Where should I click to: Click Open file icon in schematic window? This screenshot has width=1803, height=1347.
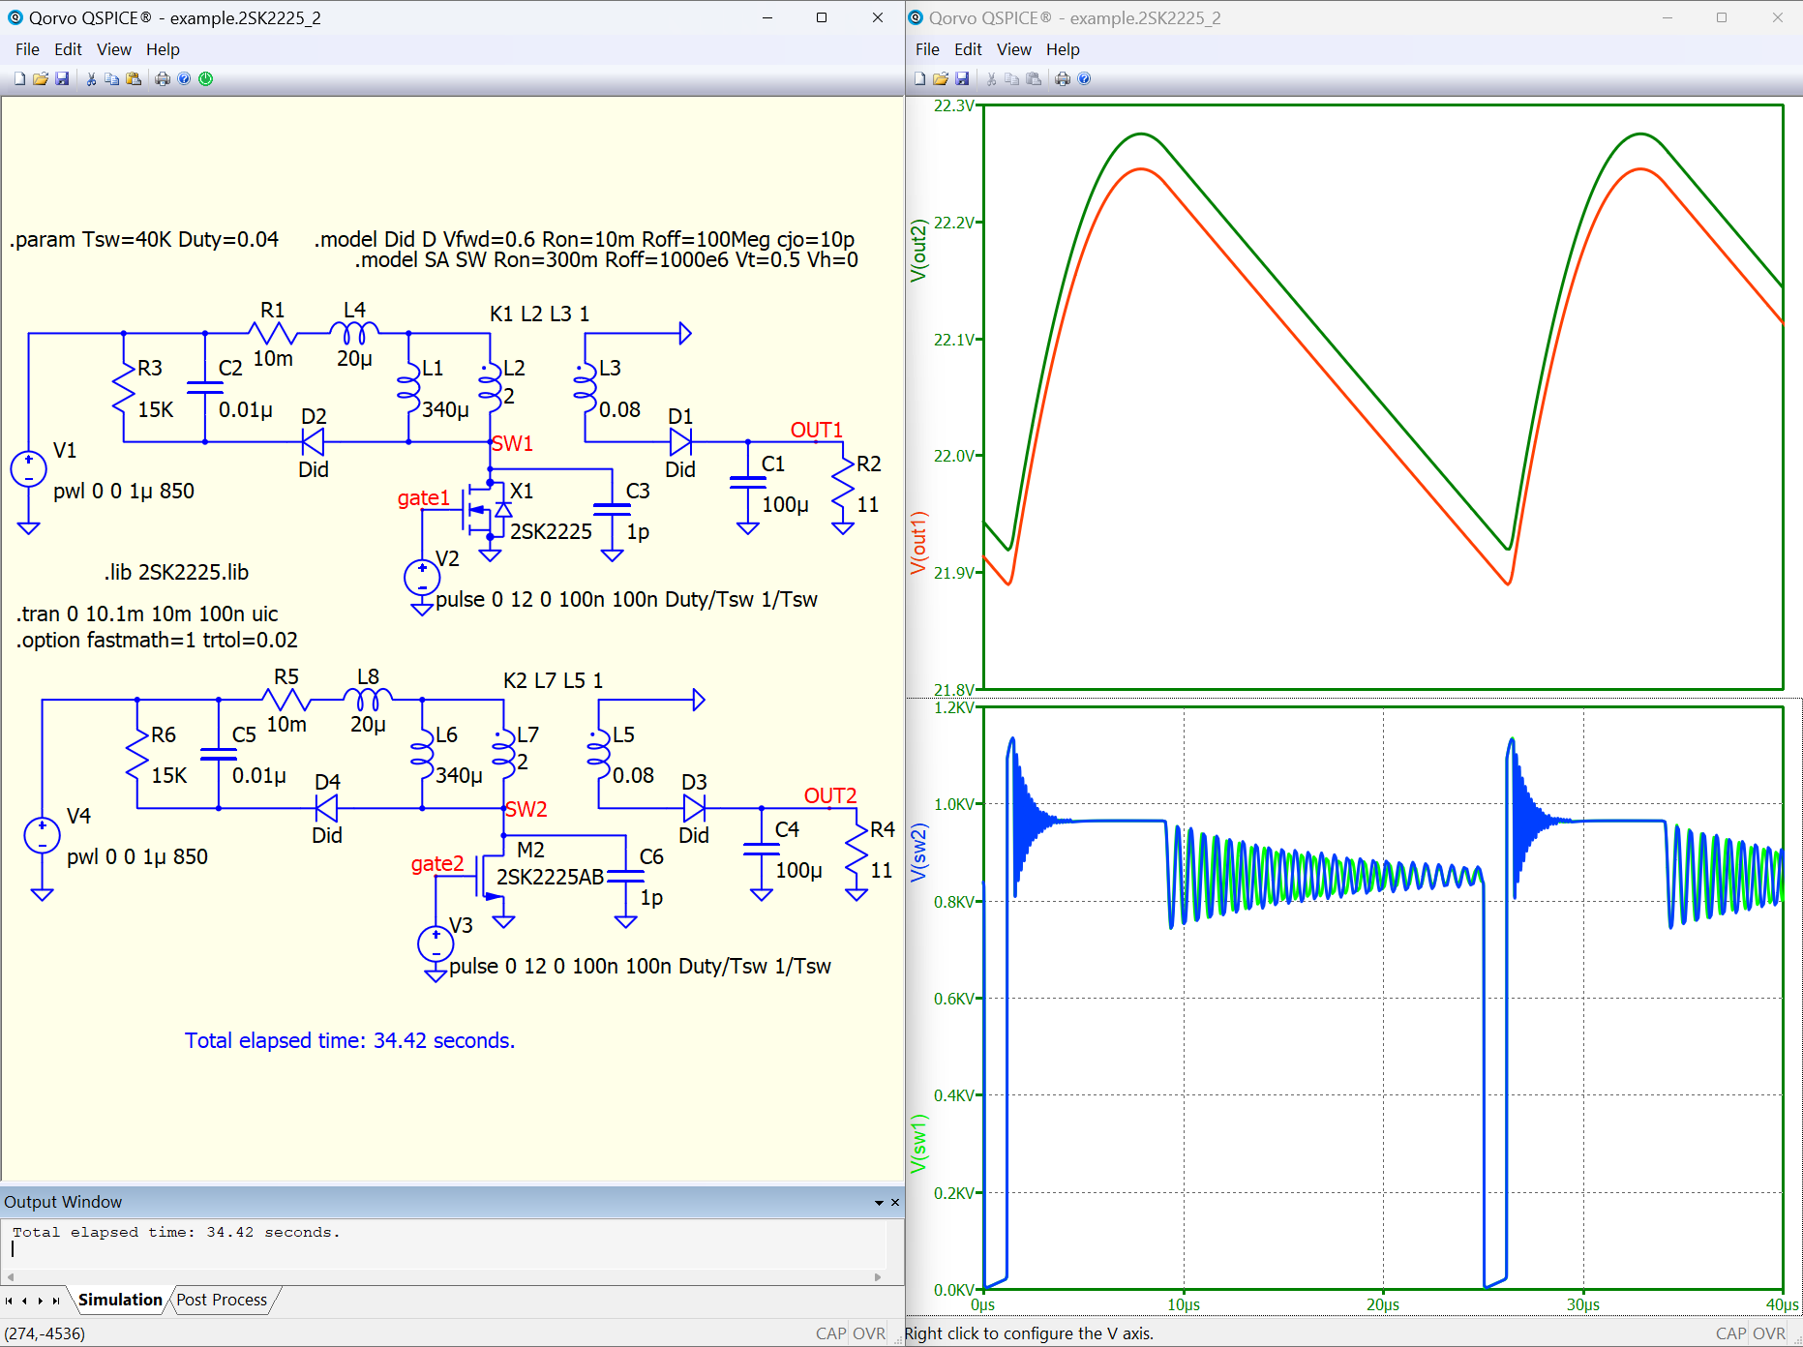point(41,79)
